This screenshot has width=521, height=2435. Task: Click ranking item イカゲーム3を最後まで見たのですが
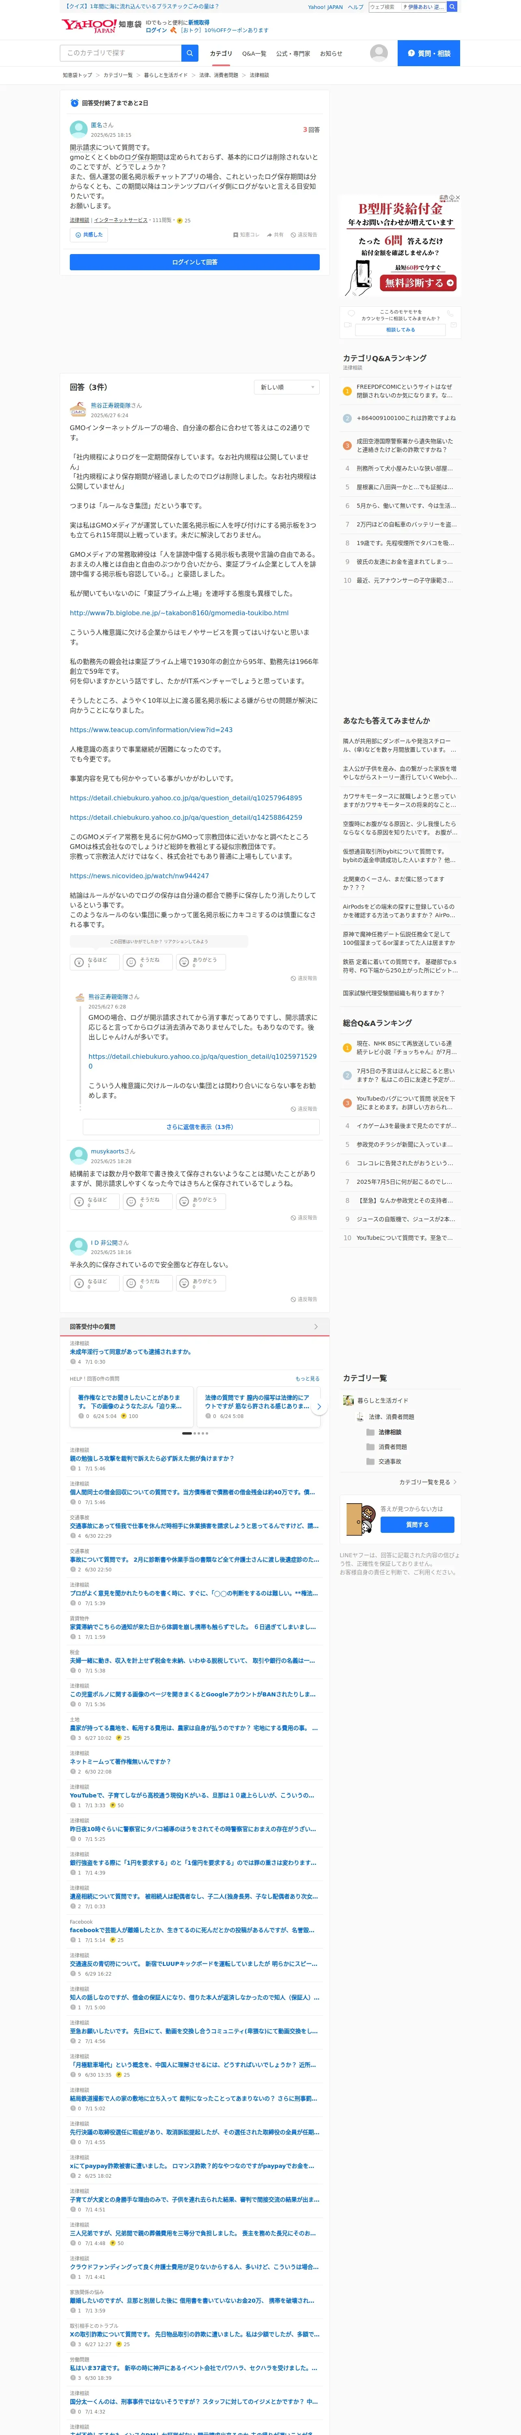coord(406,1126)
